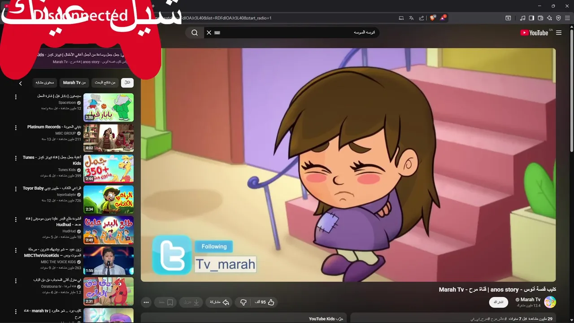Like the video with thumbs up

(x=271, y=302)
